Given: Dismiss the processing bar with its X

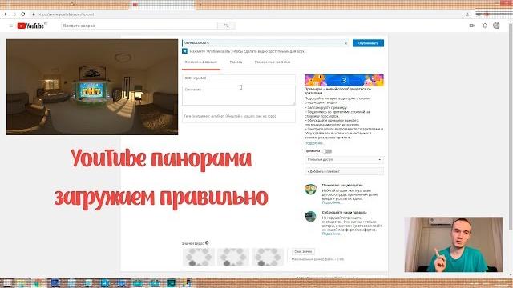Looking at the screenshot, I should (345, 43).
